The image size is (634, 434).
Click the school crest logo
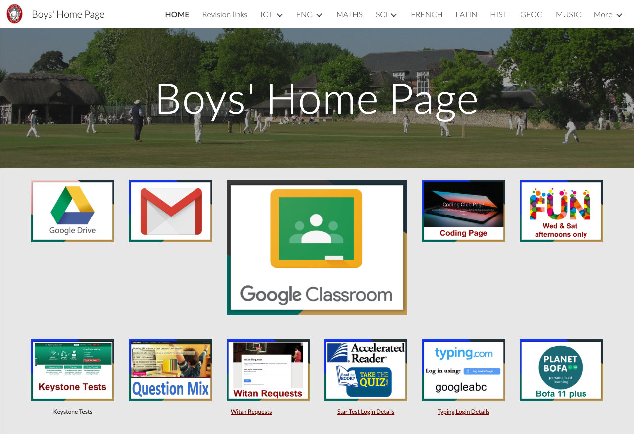tap(14, 14)
